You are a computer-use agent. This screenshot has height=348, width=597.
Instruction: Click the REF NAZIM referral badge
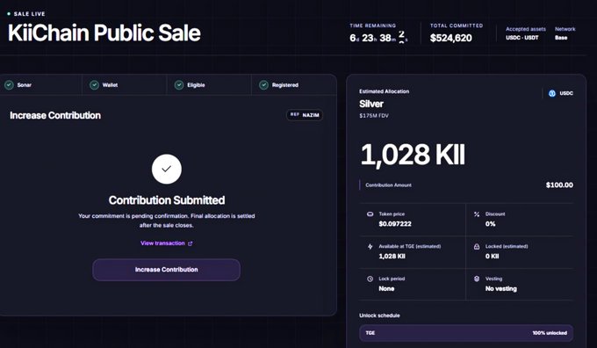(305, 115)
